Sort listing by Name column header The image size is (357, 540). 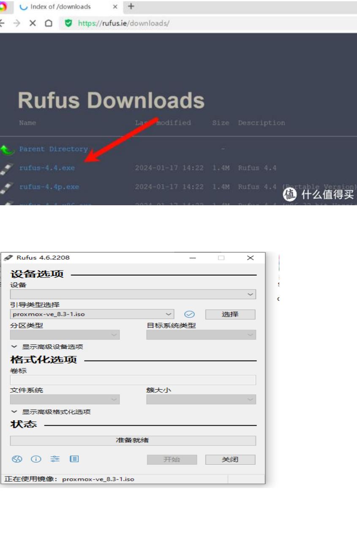point(27,123)
